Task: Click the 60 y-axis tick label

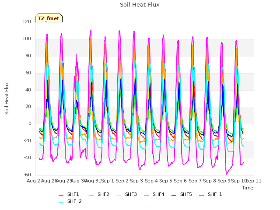Action: coord(28,73)
